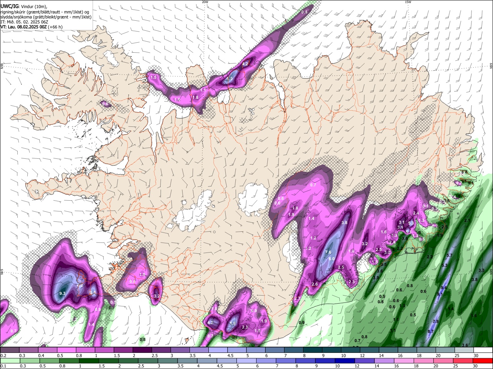Click the 2.1 value off the east coast

tap(467, 220)
